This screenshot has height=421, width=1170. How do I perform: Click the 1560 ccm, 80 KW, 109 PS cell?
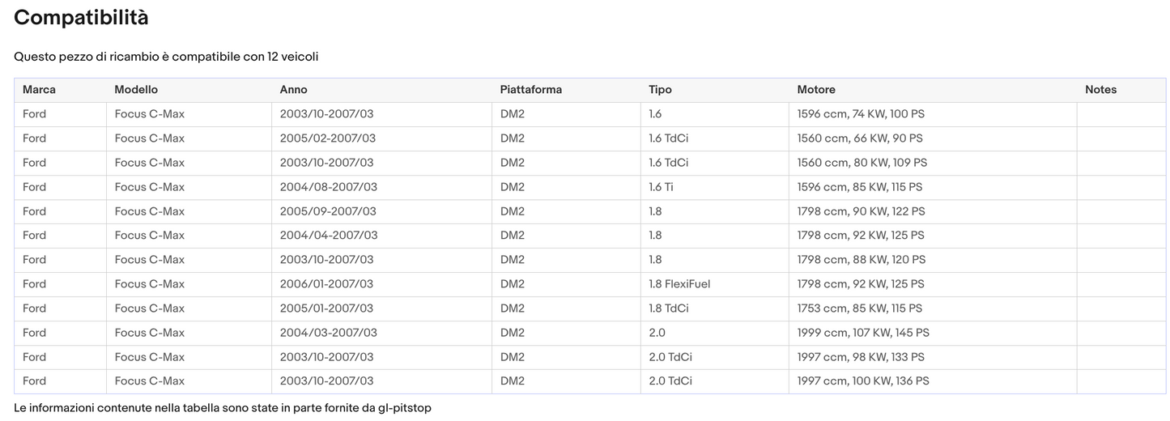[x=862, y=163]
